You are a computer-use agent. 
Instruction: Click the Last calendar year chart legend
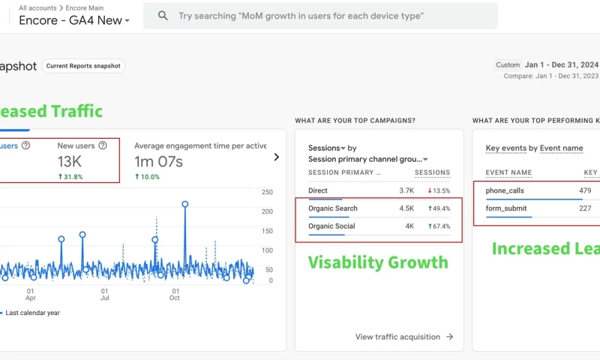click(x=32, y=313)
